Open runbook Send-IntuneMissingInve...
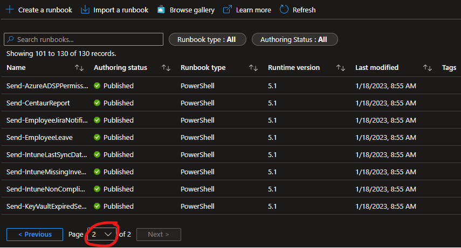 pos(46,172)
